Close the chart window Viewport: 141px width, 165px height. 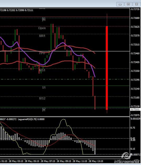[x=137, y=4]
